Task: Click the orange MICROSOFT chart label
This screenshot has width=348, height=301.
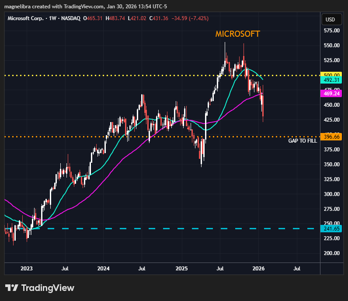Action: 237,34
